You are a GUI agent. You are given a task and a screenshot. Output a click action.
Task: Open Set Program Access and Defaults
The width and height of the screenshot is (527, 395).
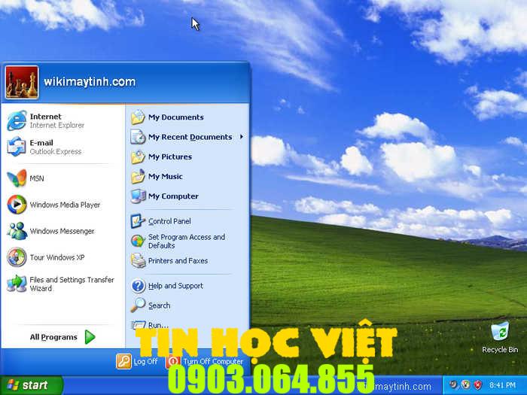[x=185, y=241]
